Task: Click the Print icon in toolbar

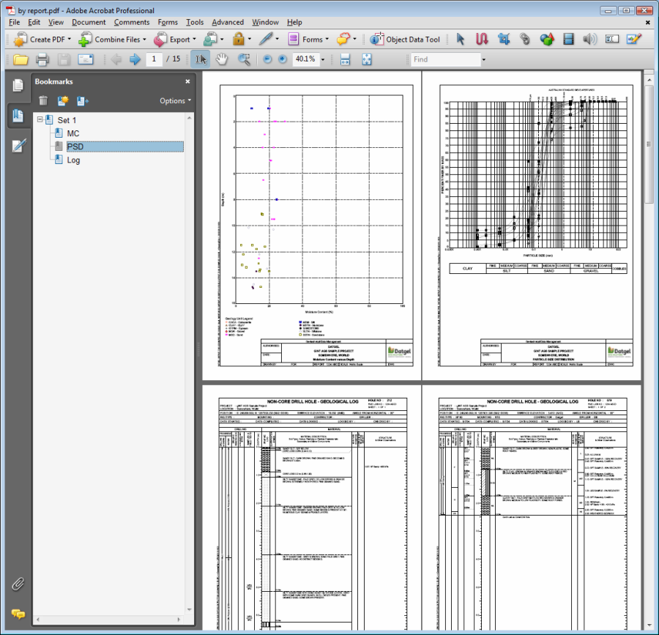Action: pos(42,59)
